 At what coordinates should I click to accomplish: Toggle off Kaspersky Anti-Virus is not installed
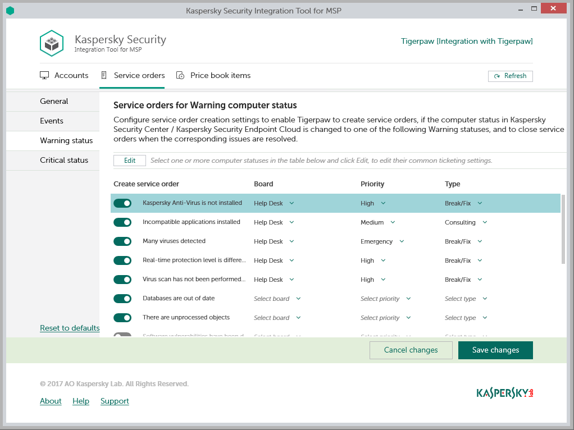point(122,203)
